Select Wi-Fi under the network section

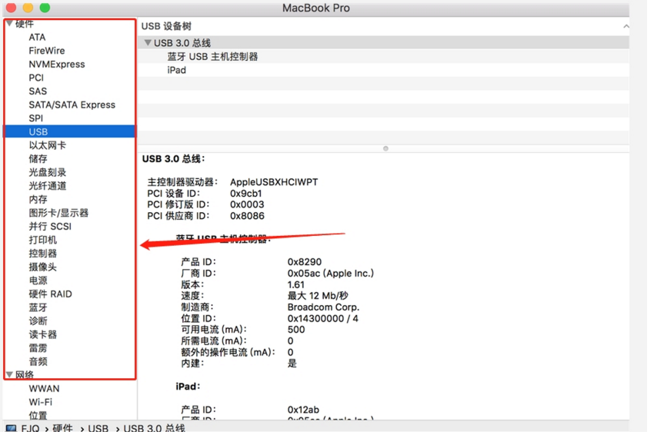click(40, 402)
